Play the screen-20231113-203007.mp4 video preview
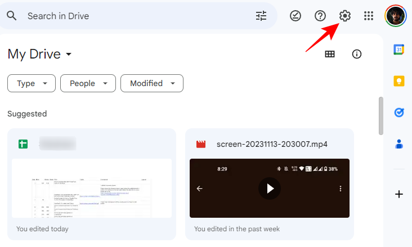 pyautogui.click(x=270, y=188)
